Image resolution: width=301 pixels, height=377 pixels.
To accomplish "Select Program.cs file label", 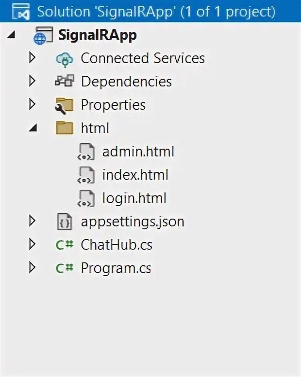I will coord(116,268).
